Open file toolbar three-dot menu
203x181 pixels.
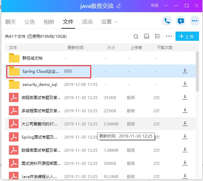(169, 37)
